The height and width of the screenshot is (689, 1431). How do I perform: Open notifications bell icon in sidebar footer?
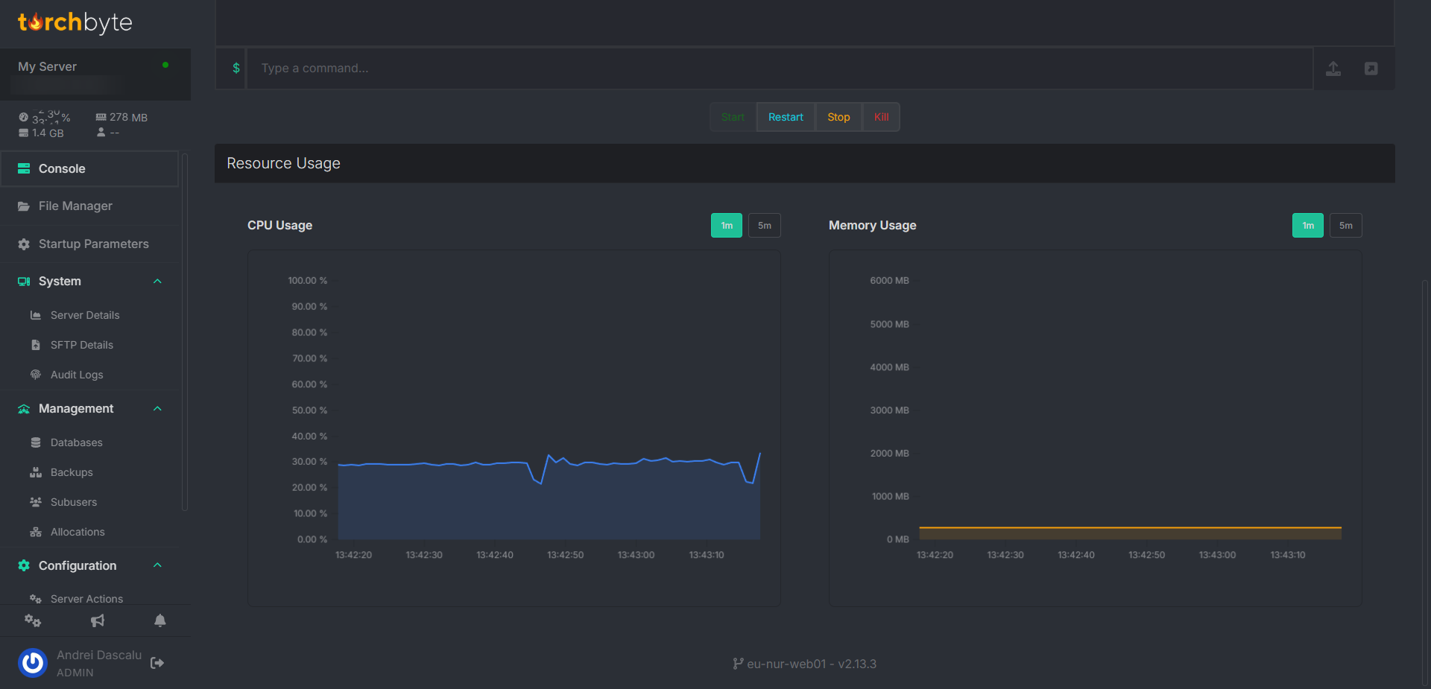(x=159, y=620)
